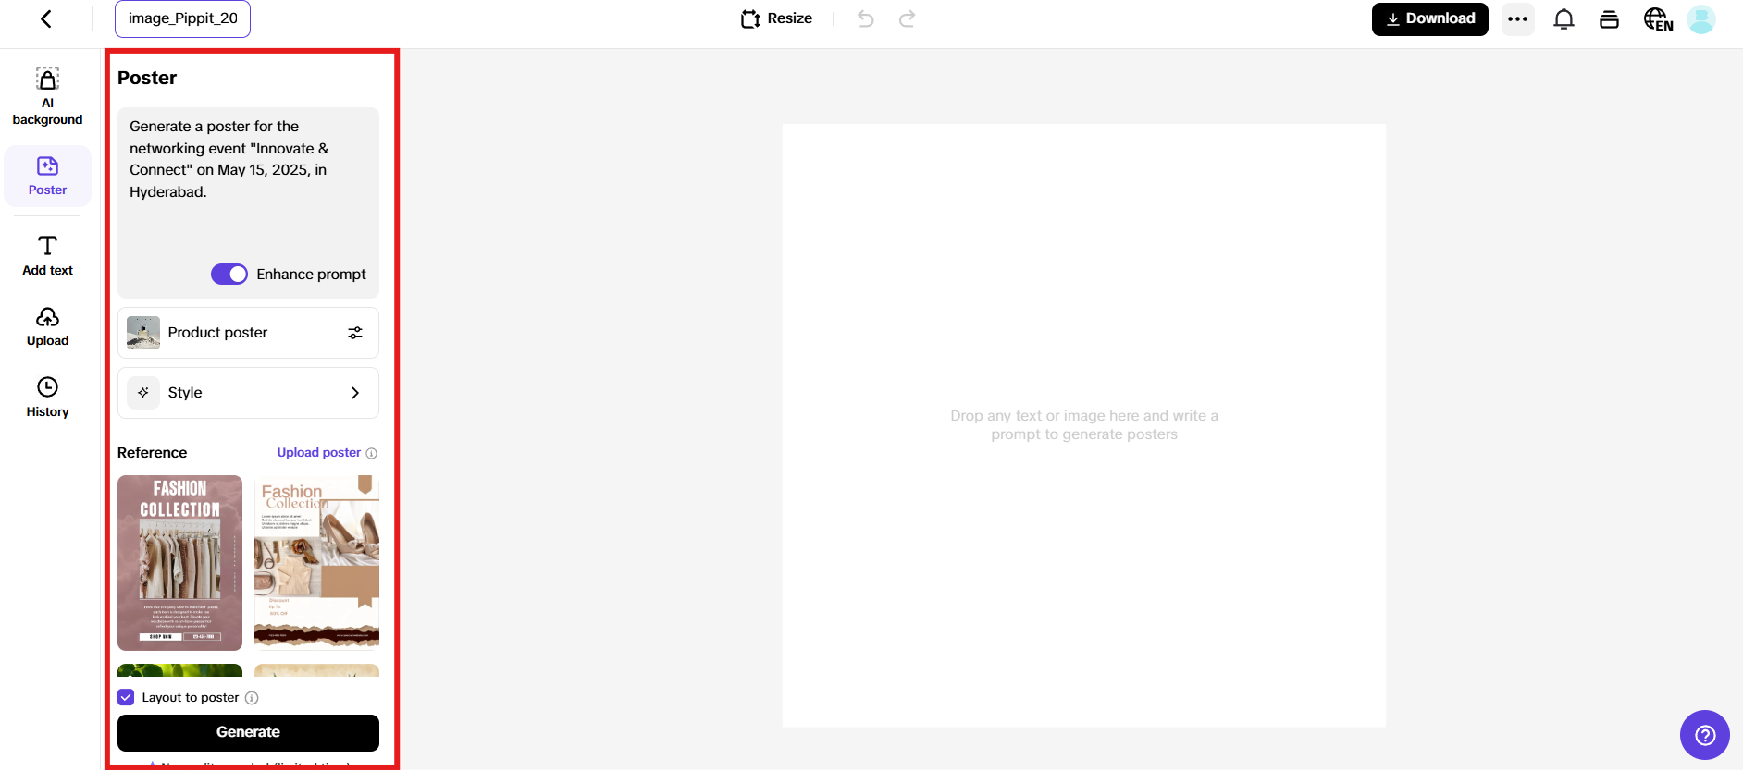
Task: Expand the Style options
Action: pos(248,393)
